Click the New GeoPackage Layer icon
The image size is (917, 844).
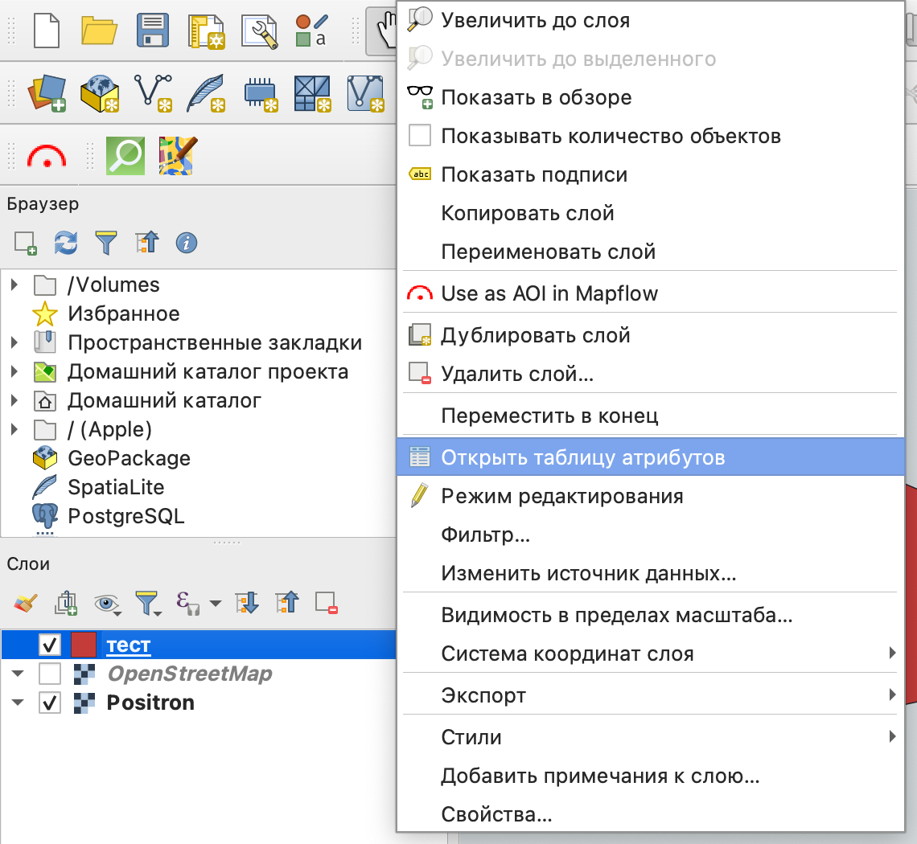pos(100,93)
